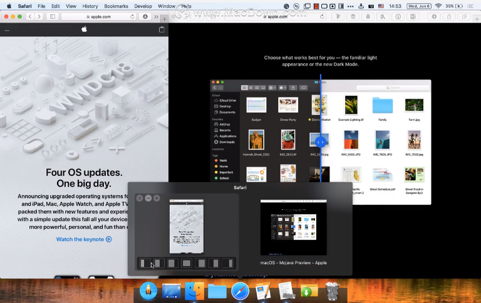Open the Wi-Fi status menu

[438, 6]
